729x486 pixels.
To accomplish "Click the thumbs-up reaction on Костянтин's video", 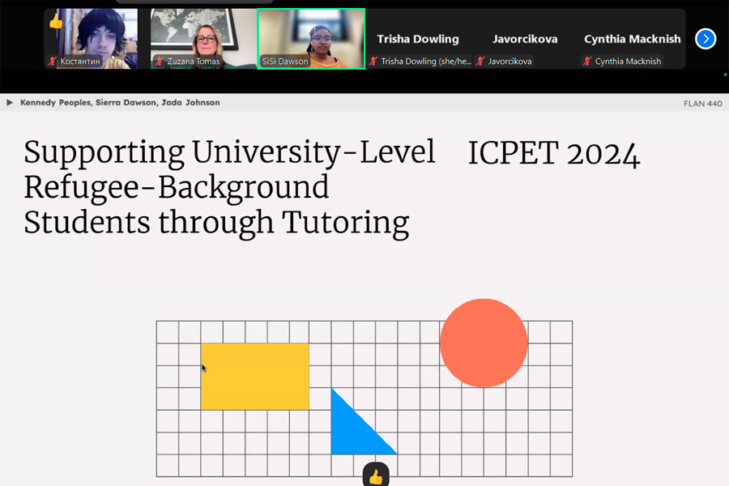I will [56, 21].
